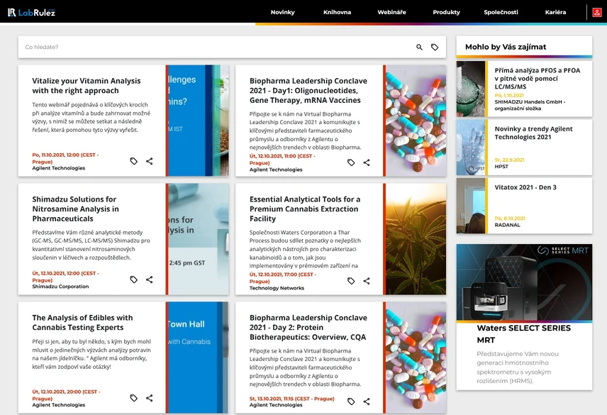The image size is (607, 415).
Task: Open 'Novinky a trendy Agilent Technologies 2021'
Action: click(533, 133)
